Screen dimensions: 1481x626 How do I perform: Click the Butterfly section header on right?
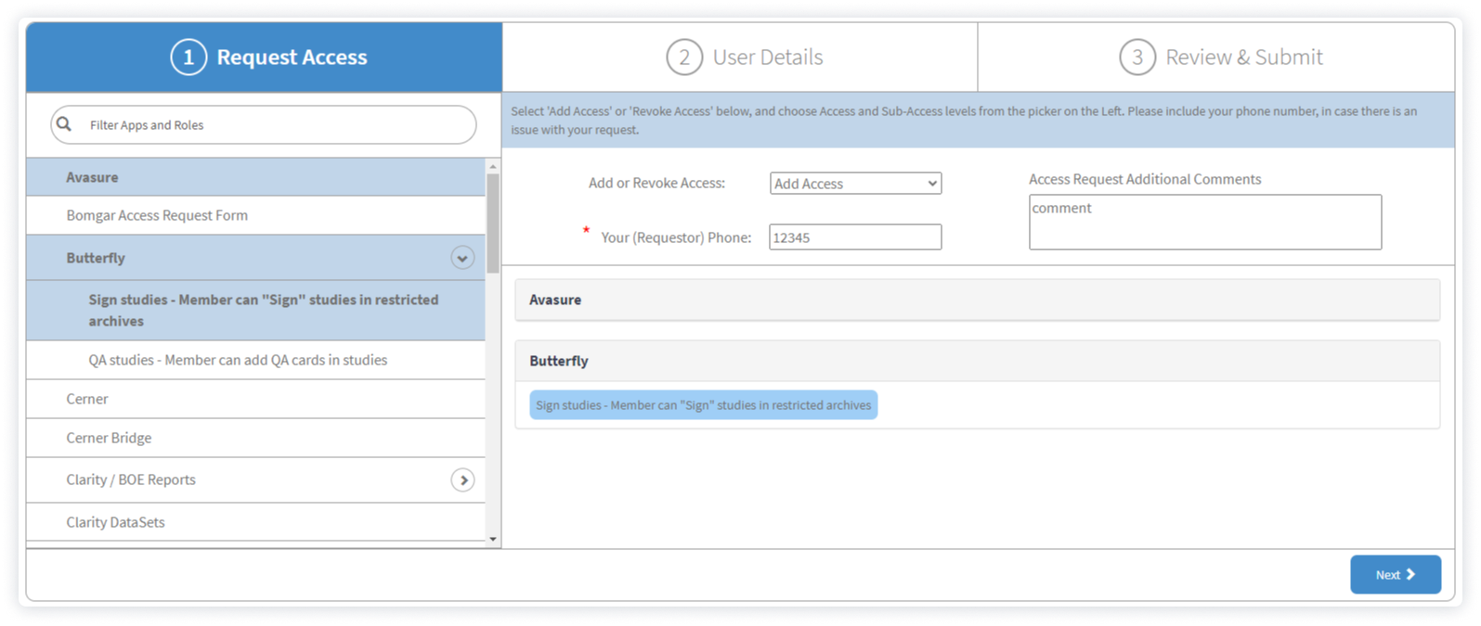pyautogui.click(x=977, y=361)
